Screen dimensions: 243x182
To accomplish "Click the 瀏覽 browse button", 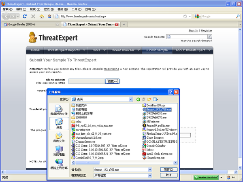I will 112,81.
